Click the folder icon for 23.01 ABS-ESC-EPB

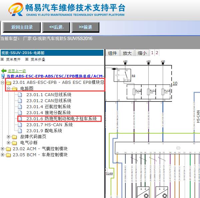(9, 83)
